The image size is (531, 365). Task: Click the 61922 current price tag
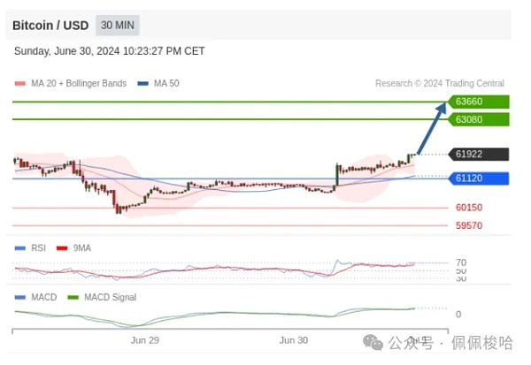[479, 155]
